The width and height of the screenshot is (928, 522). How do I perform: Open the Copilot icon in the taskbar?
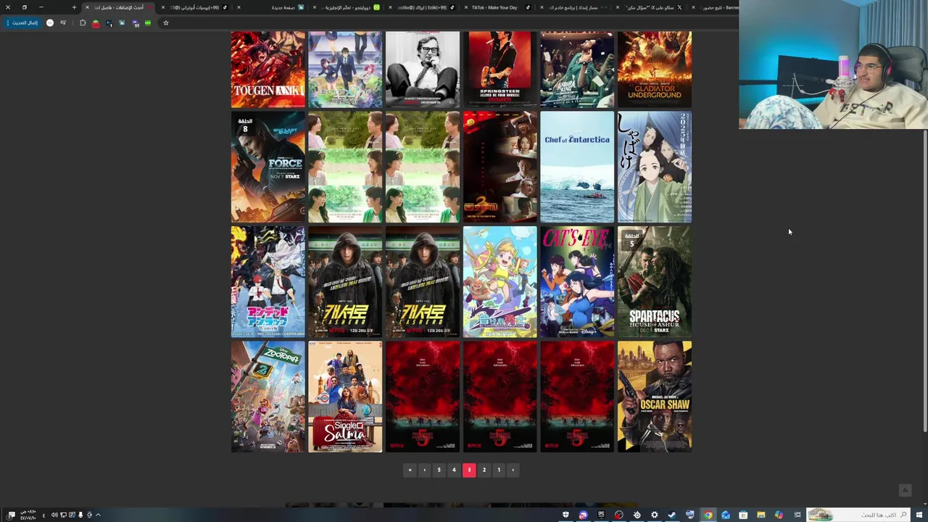click(779, 515)
